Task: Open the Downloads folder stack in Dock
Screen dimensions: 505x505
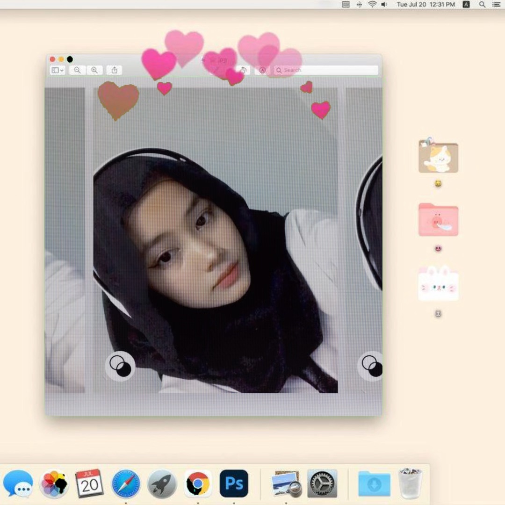Action: click(x=374, y=483)
